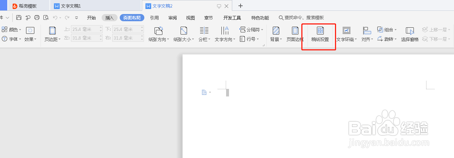Open the 纸张大小 paper size options

coord(184,34)
